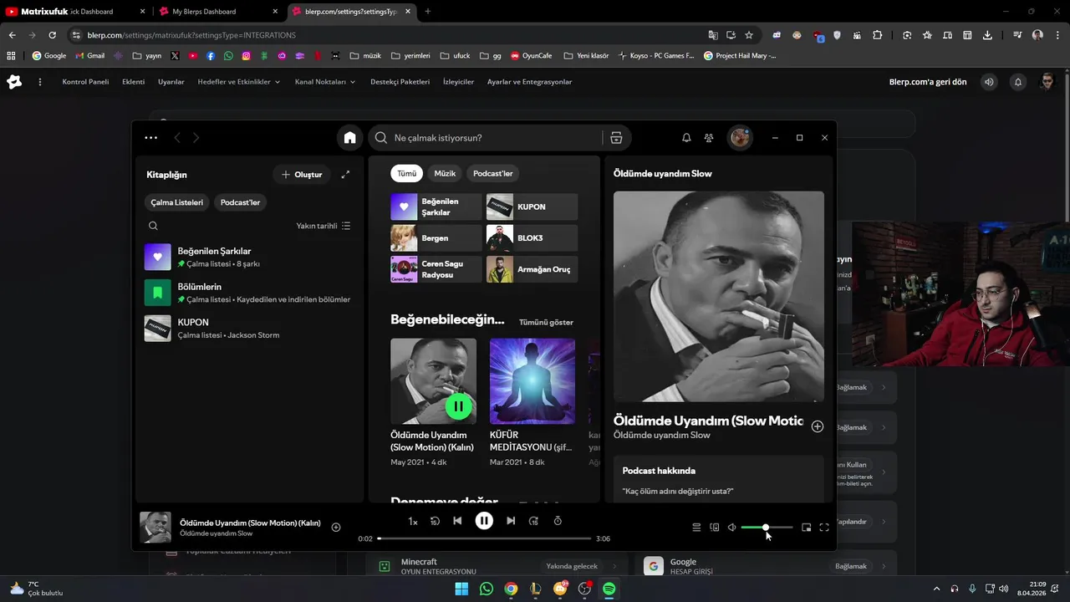Go forward with Spotify right arrow
Viewport: 1070px width, 602px height.
pos(196,138)
